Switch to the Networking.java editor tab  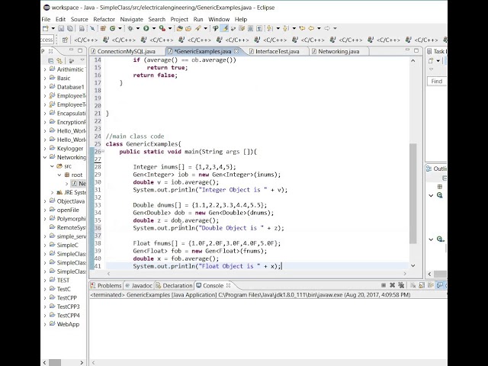coord(339,51)
